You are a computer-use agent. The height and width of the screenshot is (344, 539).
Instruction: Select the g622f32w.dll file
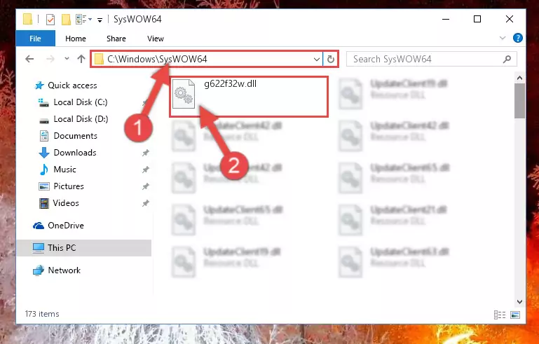pos(249,97)
